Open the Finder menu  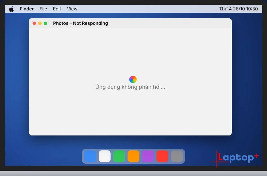click(x=26, y=9)
